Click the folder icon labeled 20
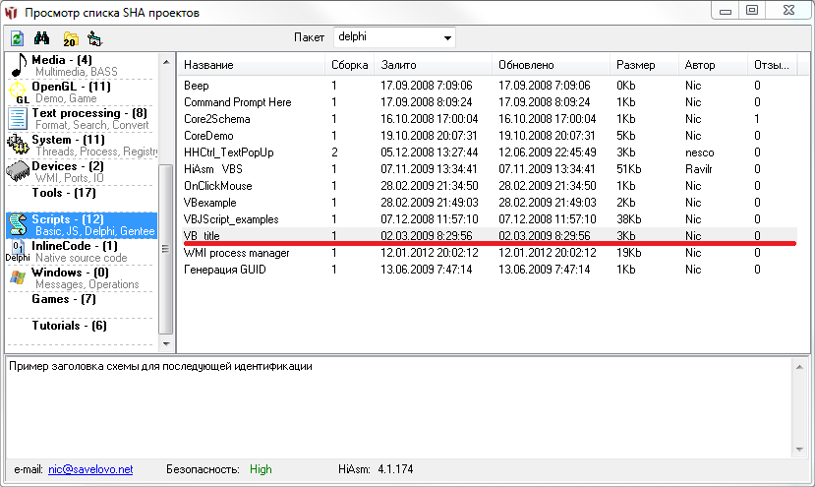The width and height of the screenshot is (815, 487). click(x=69, y=38)
